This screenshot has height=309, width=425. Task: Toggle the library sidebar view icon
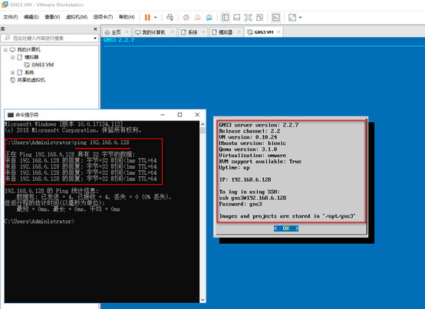(x=226, y=18)
